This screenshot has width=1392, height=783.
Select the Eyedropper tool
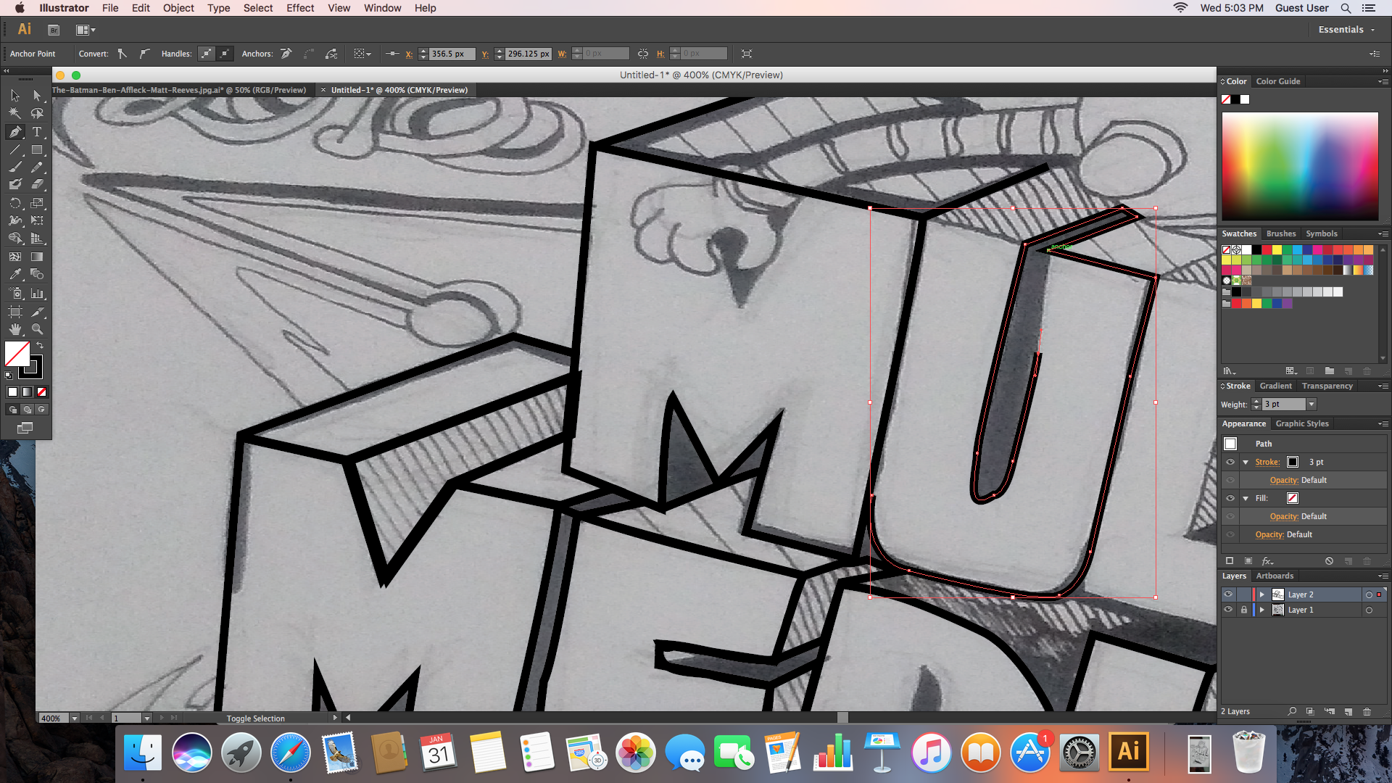pos(15,274)
